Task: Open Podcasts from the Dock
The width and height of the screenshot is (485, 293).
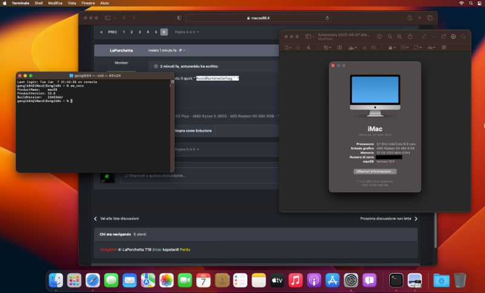Action: point(314,280)
